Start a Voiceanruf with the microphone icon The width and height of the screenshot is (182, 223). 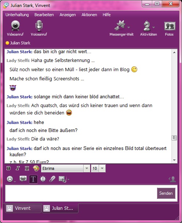click(x=39, y=26)
